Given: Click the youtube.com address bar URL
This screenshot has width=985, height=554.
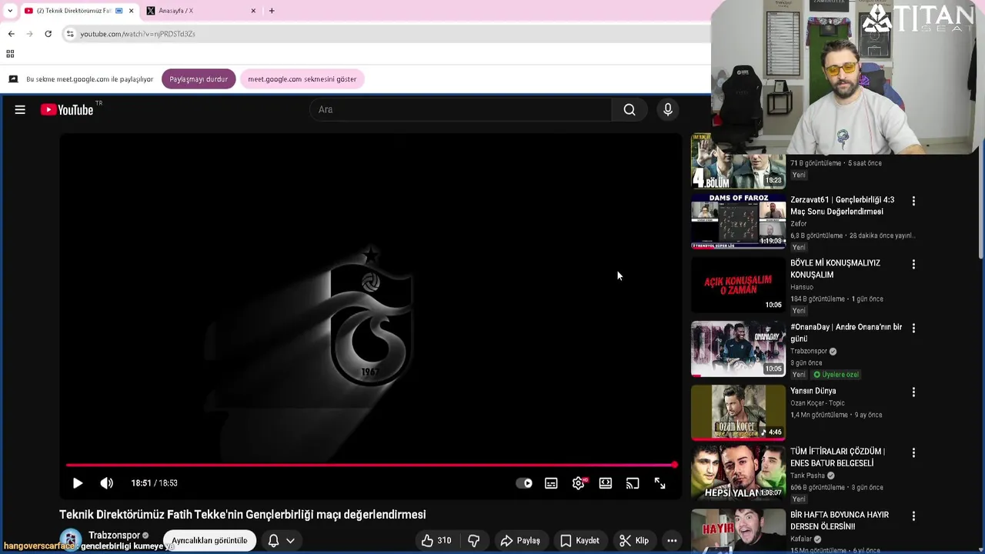Looking at the screenshot, I should pyautogui.click(x=138, y=34).
